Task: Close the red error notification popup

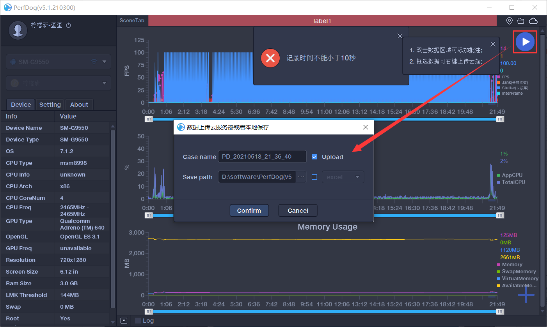Action: 400,36
